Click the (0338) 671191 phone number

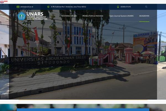(x=126, y=7)
